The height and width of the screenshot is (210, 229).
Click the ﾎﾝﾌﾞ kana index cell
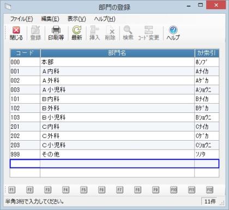click(207, 62)
